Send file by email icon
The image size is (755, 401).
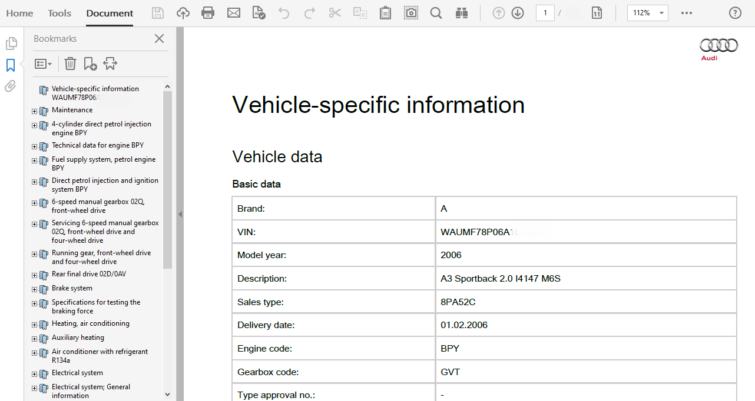(234, 13)
